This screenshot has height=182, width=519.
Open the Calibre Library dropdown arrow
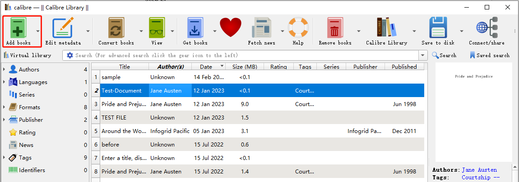click(414, 31)
